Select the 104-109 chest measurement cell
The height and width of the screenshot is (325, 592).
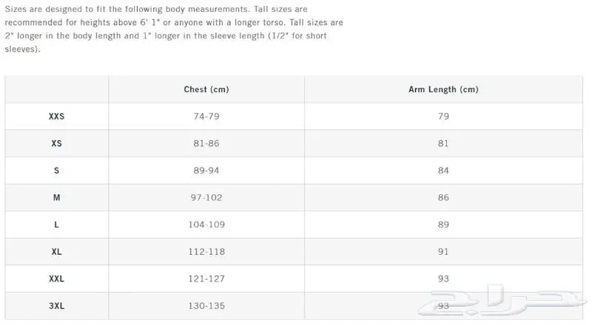pos(206,225)
